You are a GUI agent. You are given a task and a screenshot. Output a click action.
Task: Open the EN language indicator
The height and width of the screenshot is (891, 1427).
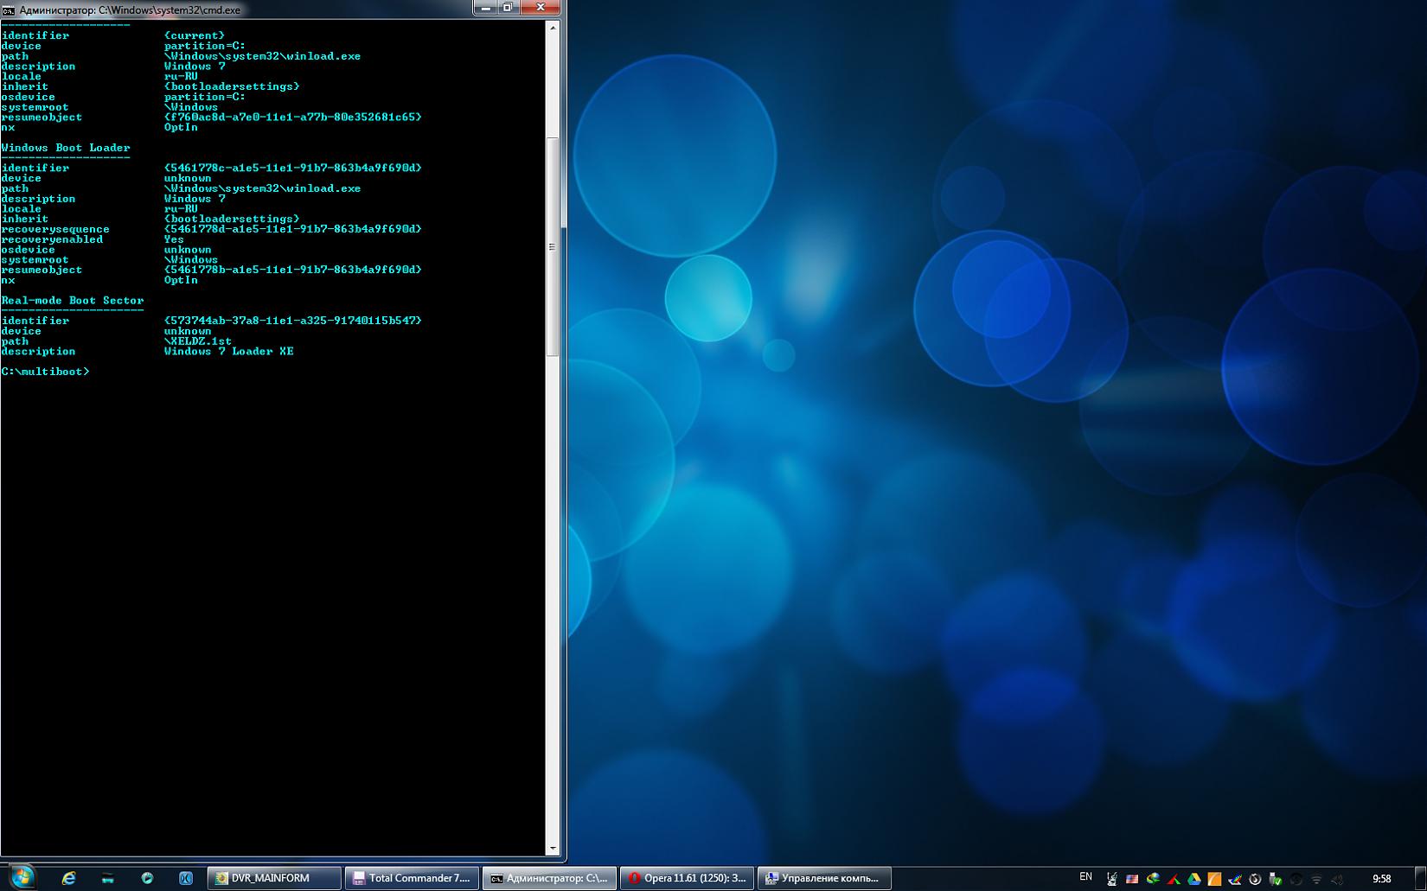(1085, 877)
